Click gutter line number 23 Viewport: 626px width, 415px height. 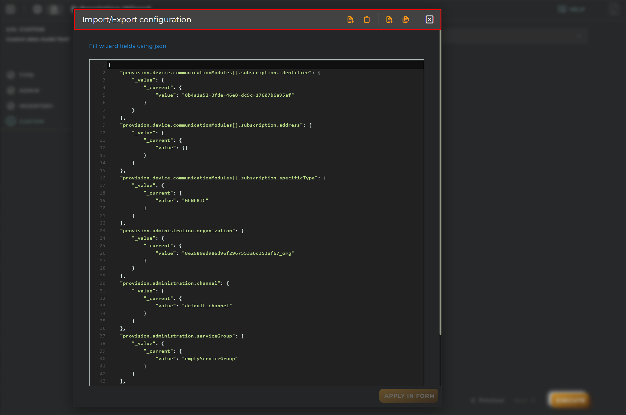(102, 231)
